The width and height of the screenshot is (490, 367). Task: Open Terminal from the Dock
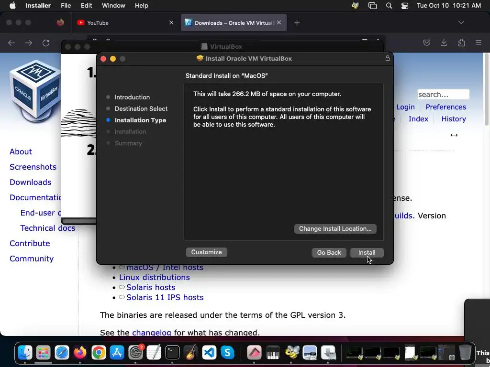(172, 353)
